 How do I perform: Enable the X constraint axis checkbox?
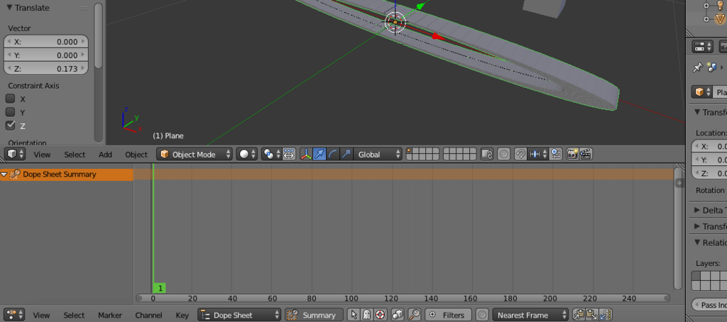click(10, 99)
